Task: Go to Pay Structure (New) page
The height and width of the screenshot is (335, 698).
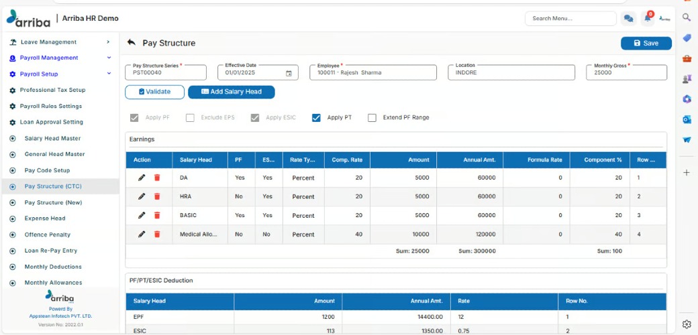Action: point(53,202)
